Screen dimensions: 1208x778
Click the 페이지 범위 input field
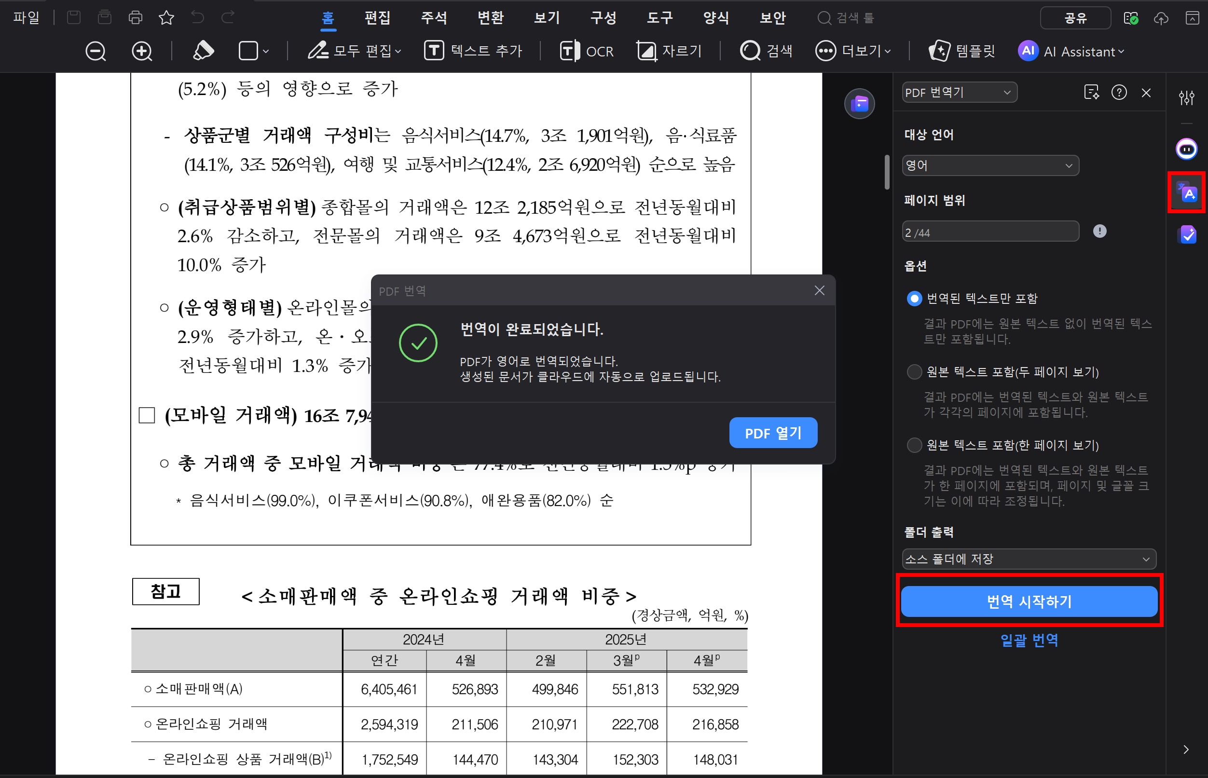click(990, 232)
